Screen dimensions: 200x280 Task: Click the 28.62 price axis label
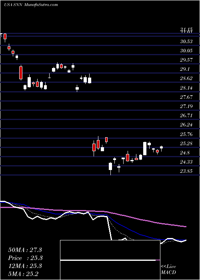pyautogui.click(x=186, y=78)
